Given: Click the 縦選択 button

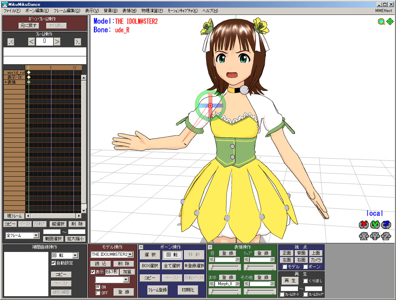Looking at the screenshot, I should [x=58, y=224].
